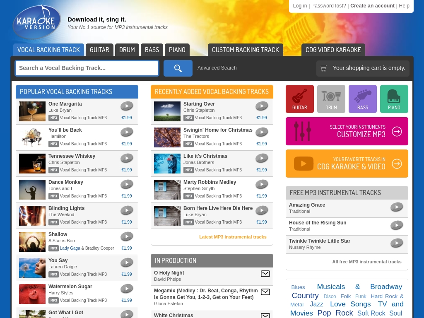Open the O Holy Night production entry
This screenshot has width=424, height=318.
(x=169, y=273)
